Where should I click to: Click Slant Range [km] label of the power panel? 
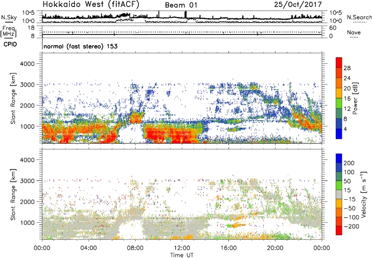[13, 98]
